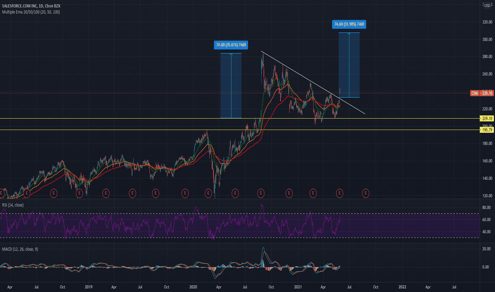
Task: Click the 2021 label on time axis
Action: pyautogui.click(x=298, y=287)
